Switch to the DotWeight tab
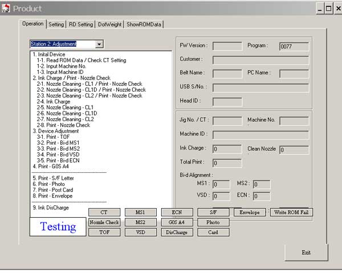Image resolution: width=342 pixels, height=273 pixels. click(109, 24)
